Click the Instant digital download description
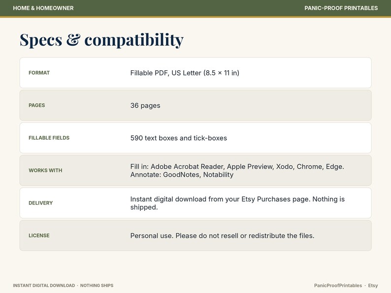 point(237,203)
